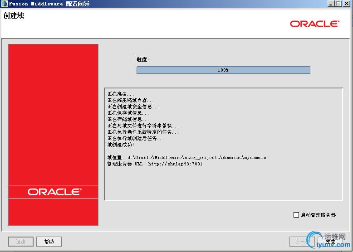The width and height of the screenshot is (353, 252).
Task: Click the greyed-out 退出 exit button
Action: pyautogui.click(x=21, y=242)
